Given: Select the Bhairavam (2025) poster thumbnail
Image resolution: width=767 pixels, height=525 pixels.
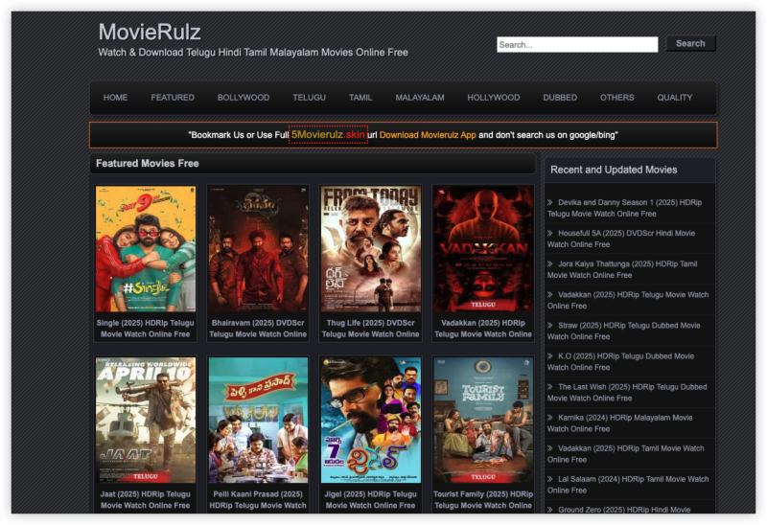Looking at the screenshot, I should pos(258,249).
